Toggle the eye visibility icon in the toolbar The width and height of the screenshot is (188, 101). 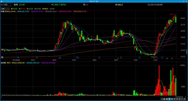[177, 99]
